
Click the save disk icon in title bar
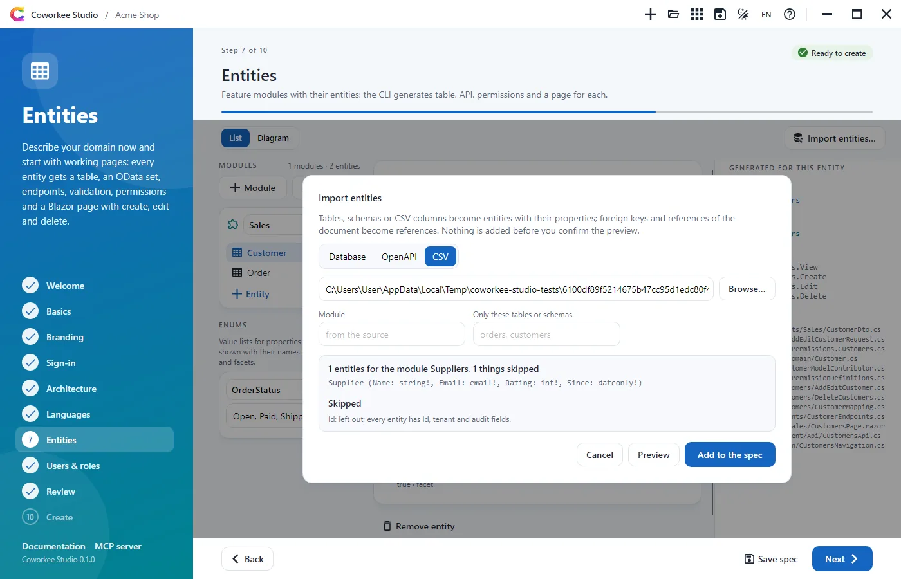click(x=720, y=14)
